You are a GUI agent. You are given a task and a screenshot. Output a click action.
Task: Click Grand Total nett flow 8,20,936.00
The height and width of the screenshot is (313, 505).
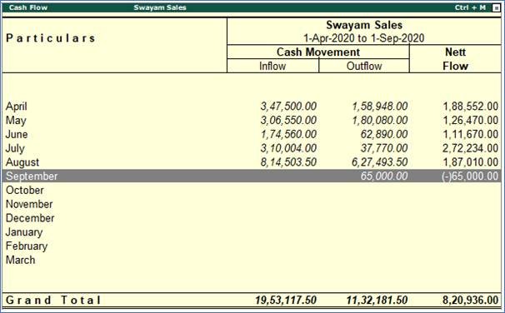[471, 301]
